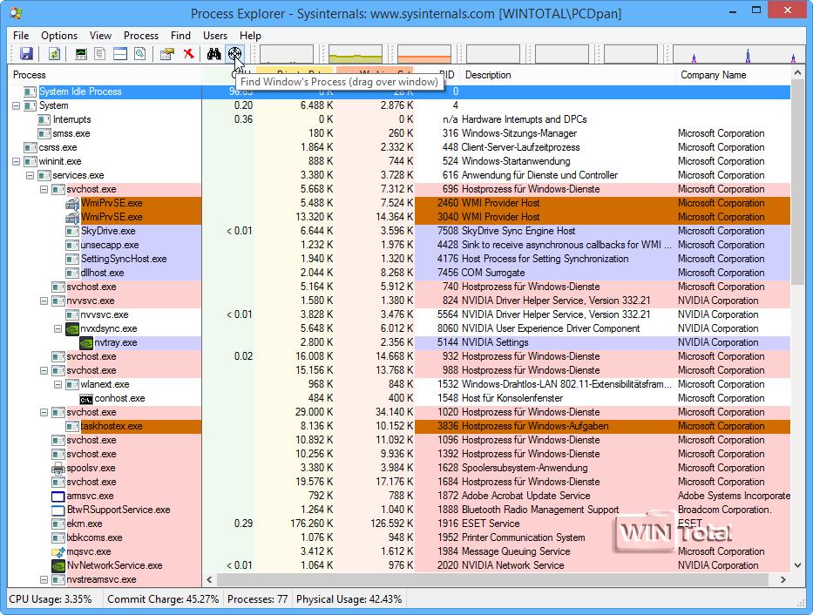This screenshot has width=813, height=615.
Task: Open System Information from toolbar graph icon
Action: coord(81,54)
